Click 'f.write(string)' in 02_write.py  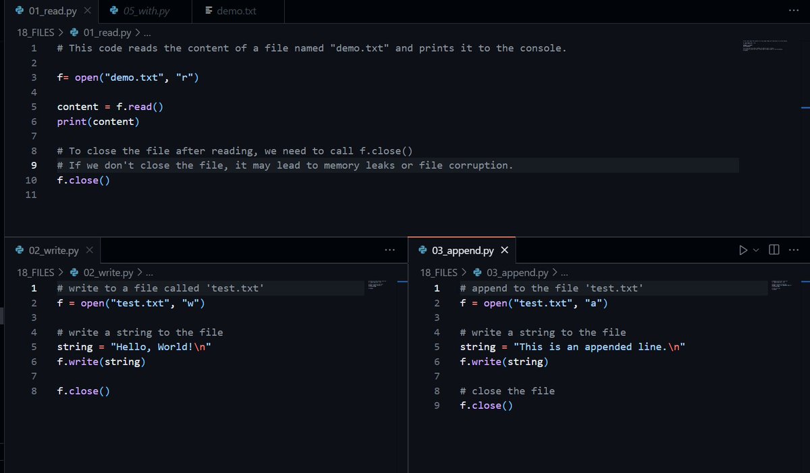101,362
